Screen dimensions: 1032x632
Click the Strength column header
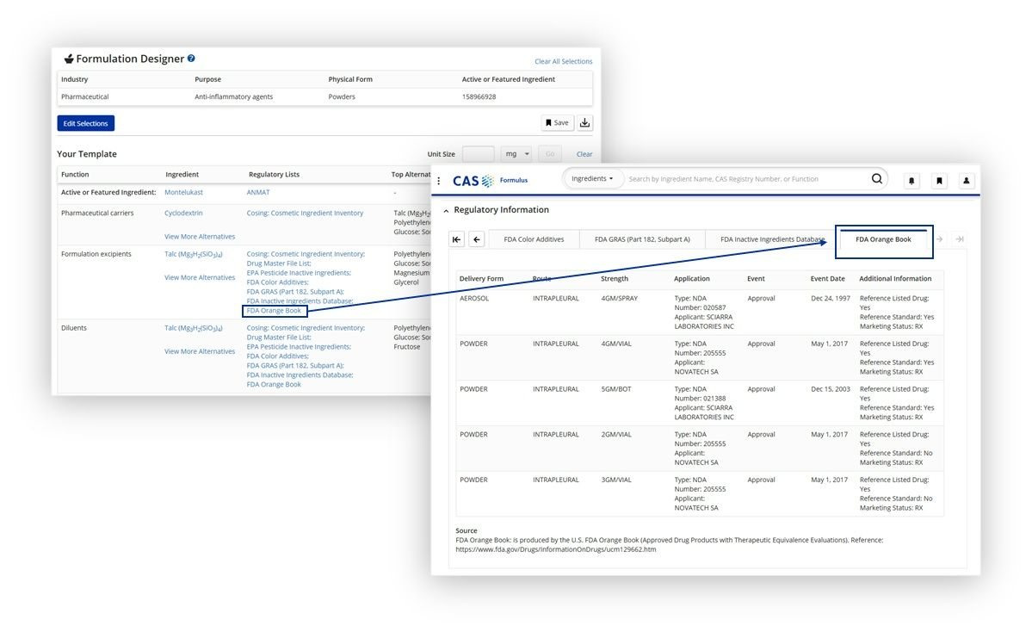point(614,278)
